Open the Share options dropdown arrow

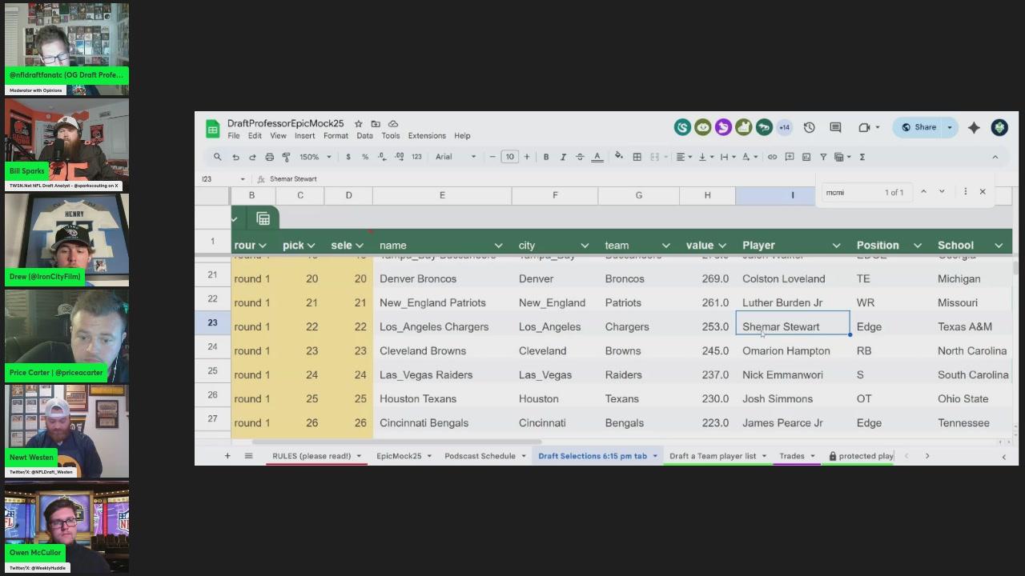[951, 127]
